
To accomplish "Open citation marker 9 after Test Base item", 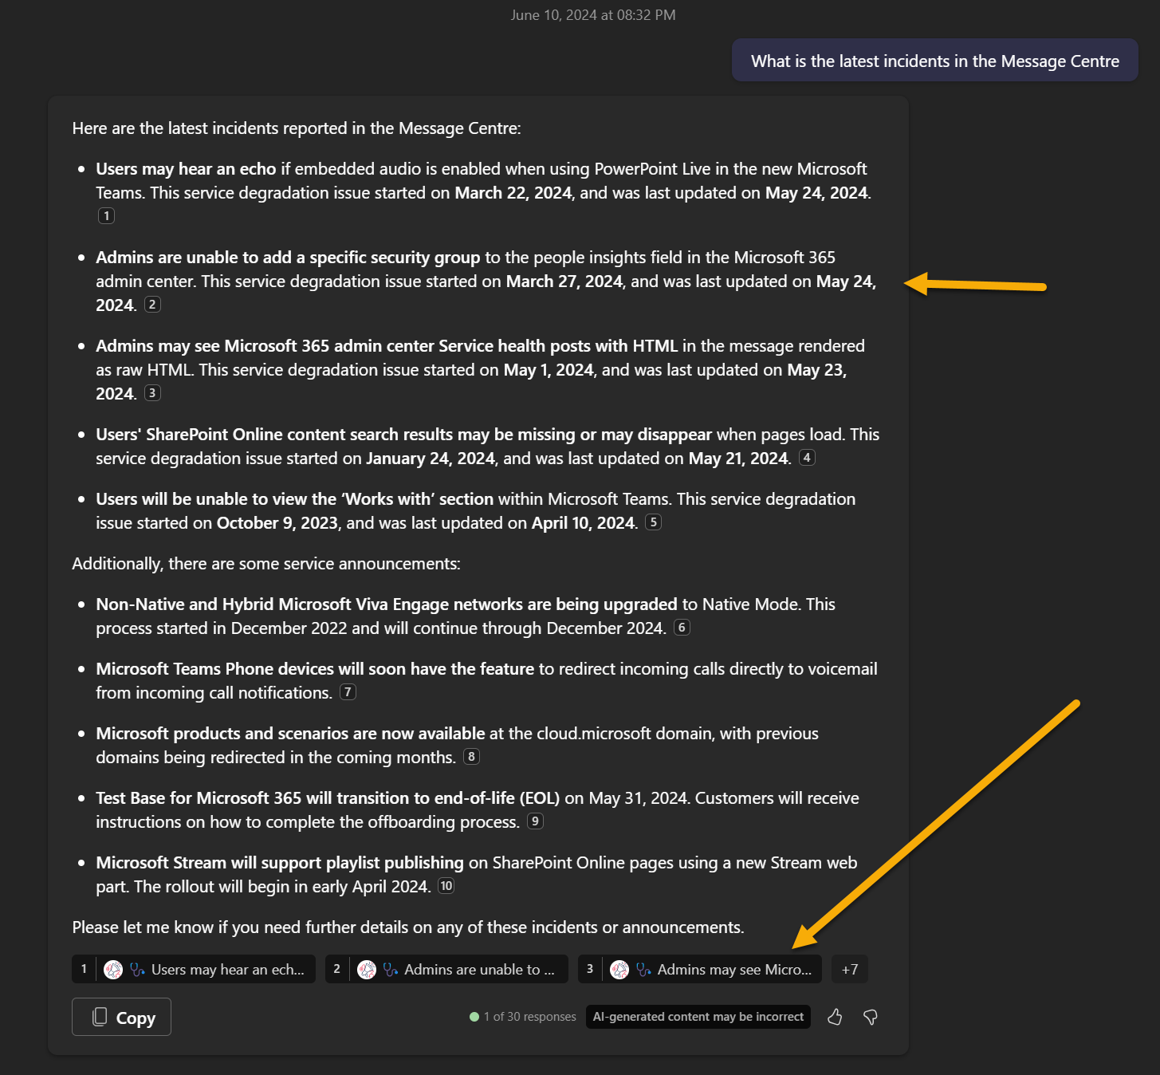I will pos(535,821).
